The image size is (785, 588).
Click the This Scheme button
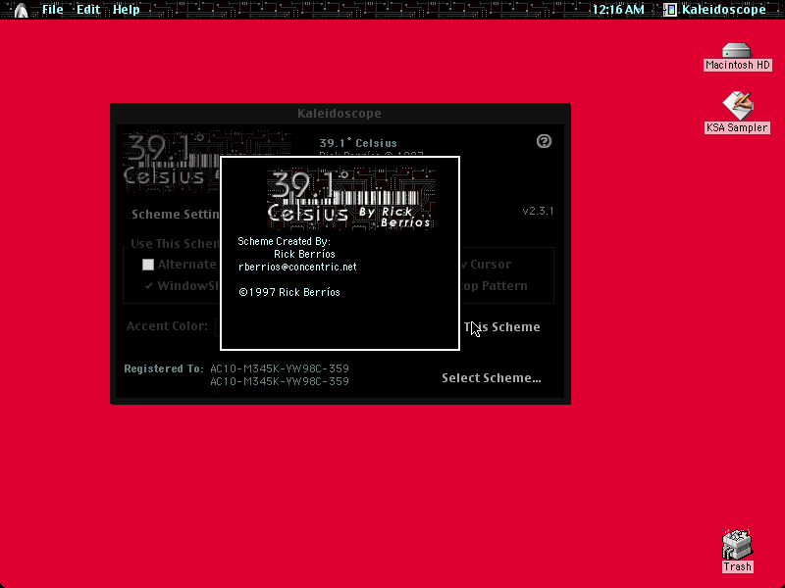point(502,327)
